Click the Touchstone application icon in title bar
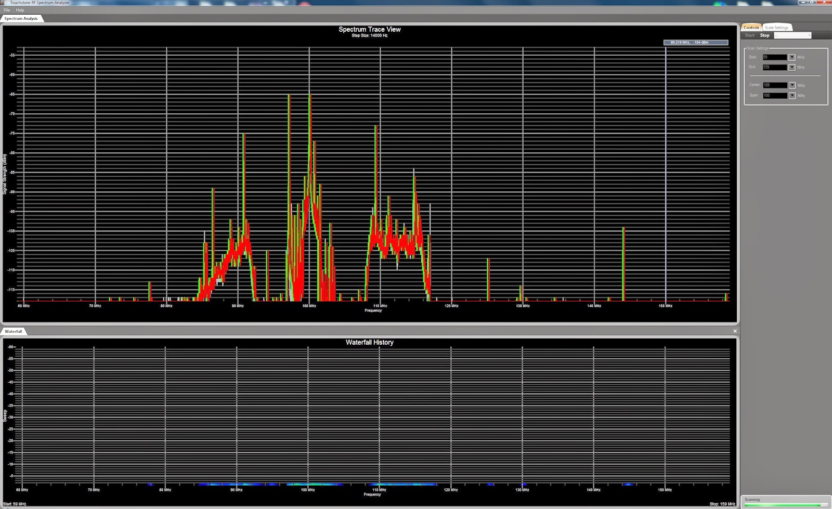832x509 pixels. 4,2
